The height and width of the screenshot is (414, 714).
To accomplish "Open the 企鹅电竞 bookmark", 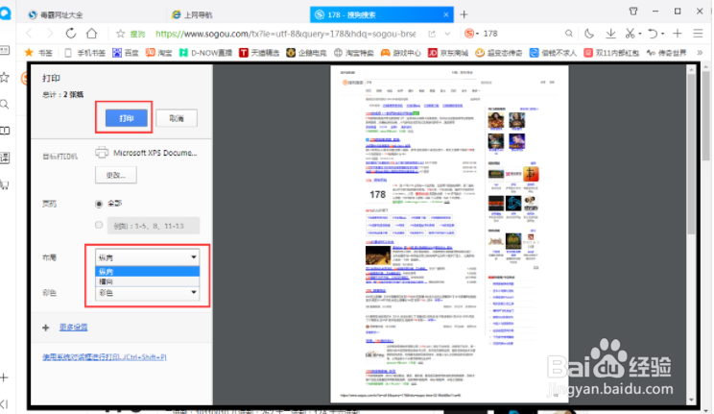I will pyautogui.click(x=306, y=53).
